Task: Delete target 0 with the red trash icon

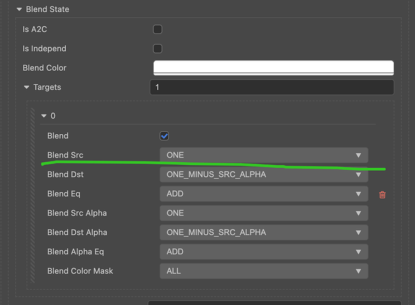Action: point(382,195)
